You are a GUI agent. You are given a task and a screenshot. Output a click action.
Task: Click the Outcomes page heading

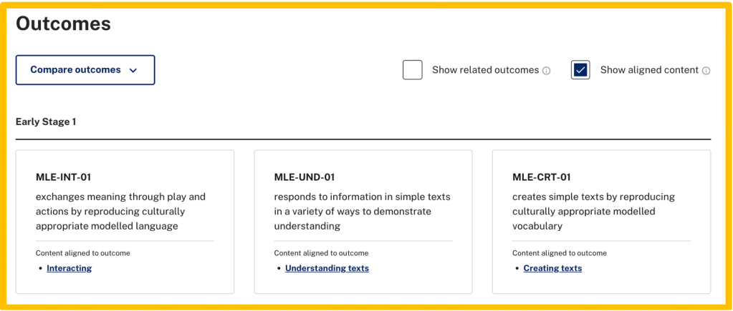pos(63,24)
